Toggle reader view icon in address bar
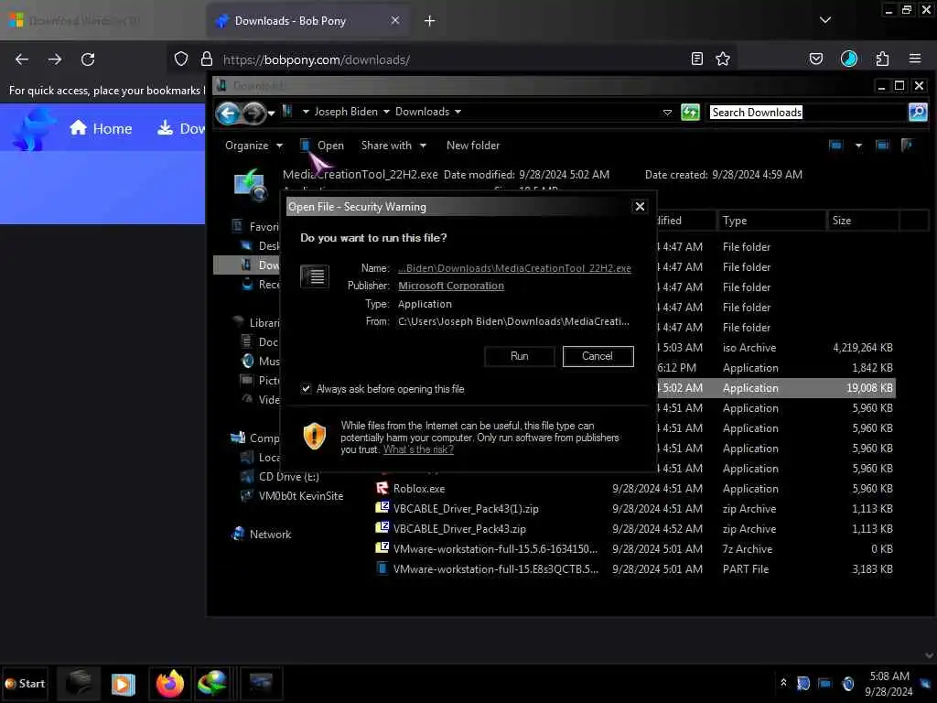937x703 pixels. pyautogui.click(x=696, y=59)
